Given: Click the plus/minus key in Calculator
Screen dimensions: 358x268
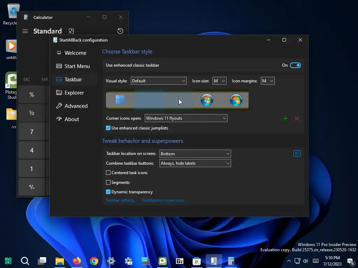Looking at the screenshot, I should point(32,187).
